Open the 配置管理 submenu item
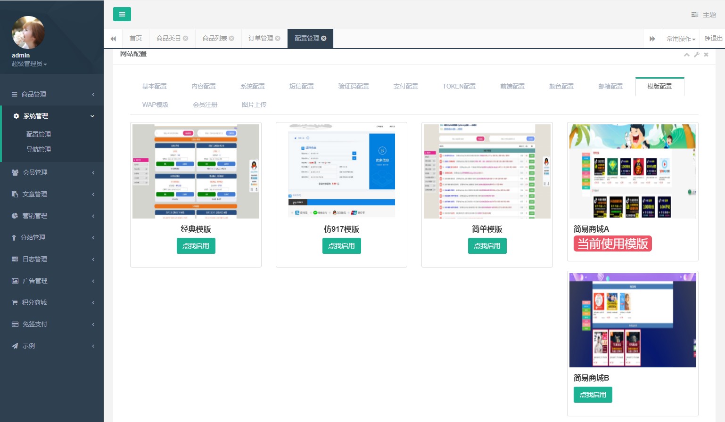Image resolution: width=725 pixels, height=422 pixels. click(39, 134)
